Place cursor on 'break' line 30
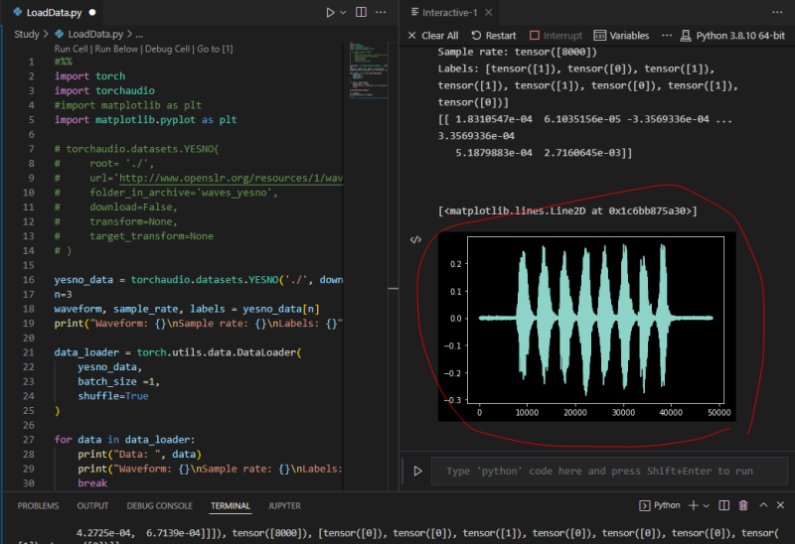The height and width of the screenshot is (544, 795). (92, 482)
